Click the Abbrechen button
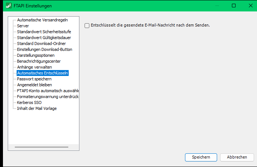The height and width of the screenshot is (167, 257). point(237,157)
